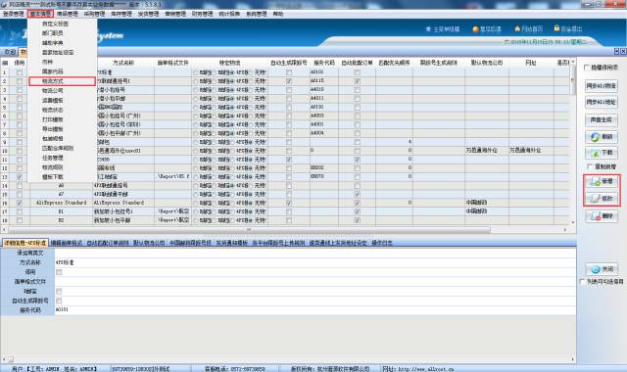Open the 商品管理 menu
Screen dimensions: 627x372
tap(68, 14)
